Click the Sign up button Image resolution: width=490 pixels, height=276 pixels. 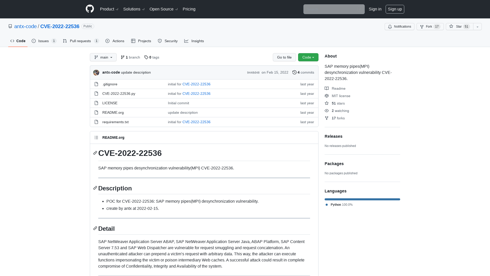coord(395,9)
